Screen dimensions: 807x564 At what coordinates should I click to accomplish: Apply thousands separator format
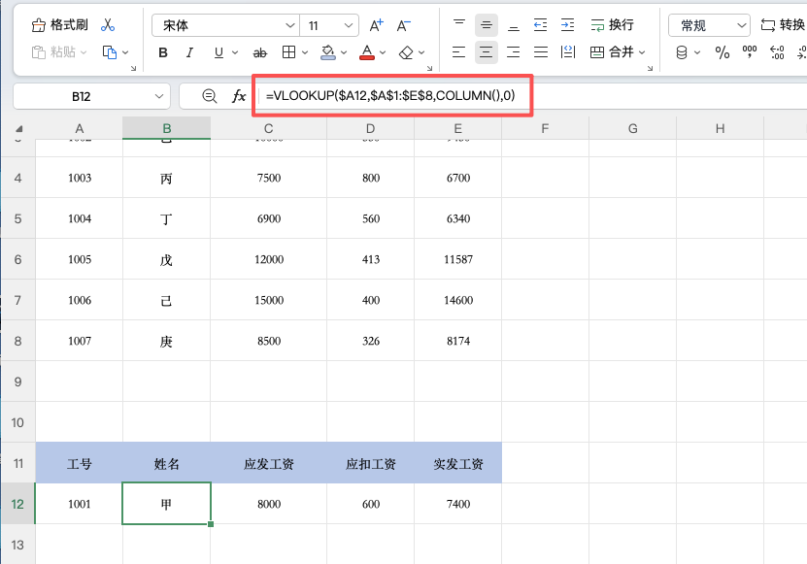[750, 52]
